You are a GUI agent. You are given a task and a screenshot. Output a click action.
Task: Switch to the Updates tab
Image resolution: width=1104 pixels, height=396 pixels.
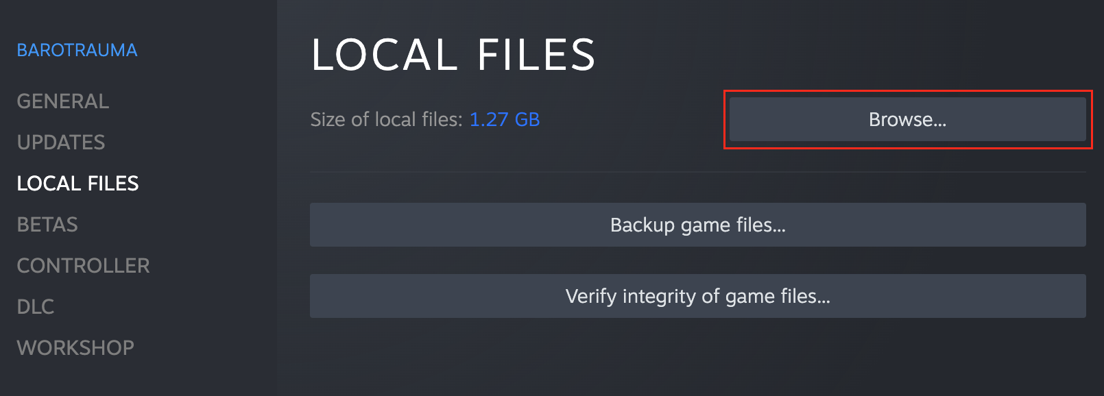(x=61, y=143)
